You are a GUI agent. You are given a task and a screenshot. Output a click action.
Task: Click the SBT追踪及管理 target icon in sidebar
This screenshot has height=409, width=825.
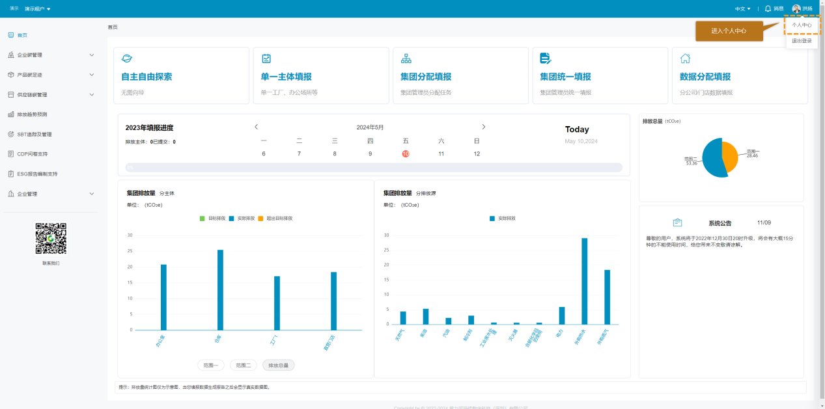11,134
